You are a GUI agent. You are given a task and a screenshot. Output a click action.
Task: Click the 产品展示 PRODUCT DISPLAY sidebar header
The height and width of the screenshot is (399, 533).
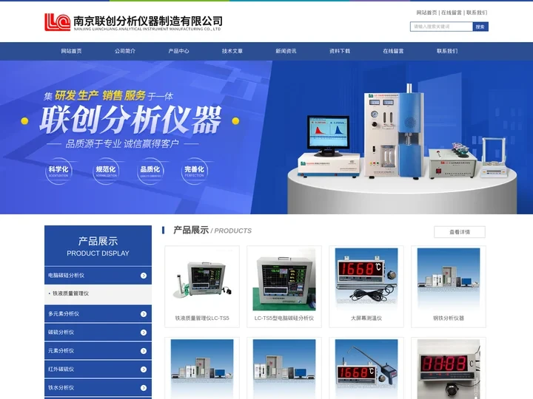pos(98,246)
